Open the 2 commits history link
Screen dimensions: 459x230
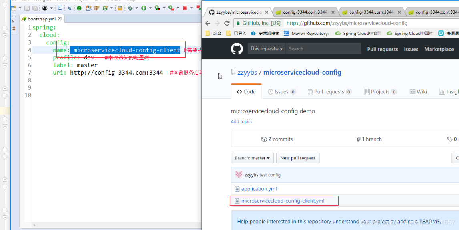(x=277, y=139)
